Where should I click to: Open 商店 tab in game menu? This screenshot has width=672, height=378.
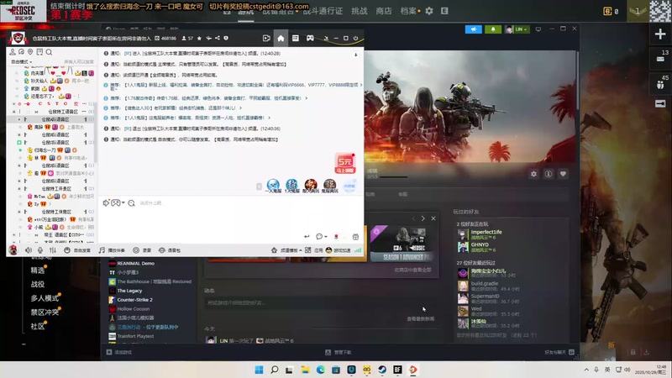[384, 11]
